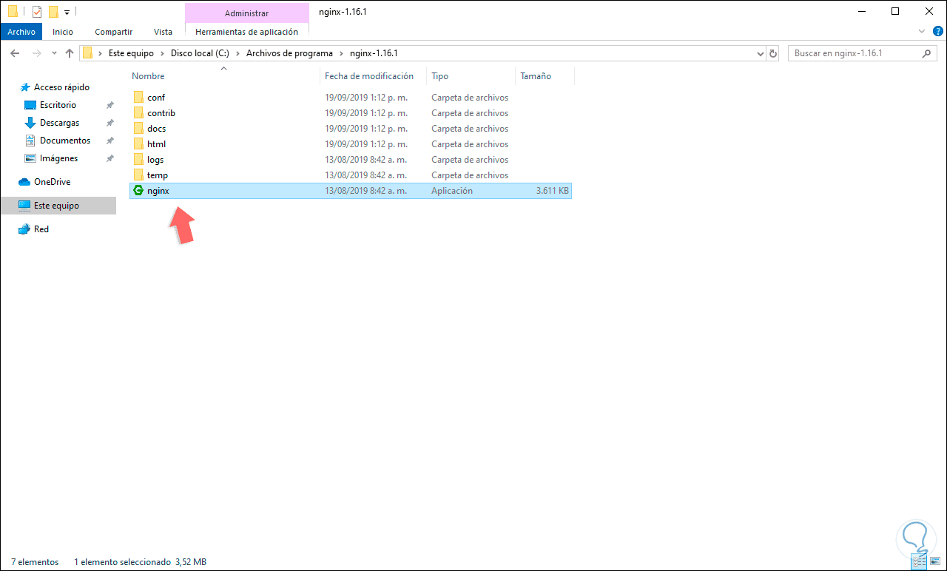Select the docs folder icon

[138, 129]
